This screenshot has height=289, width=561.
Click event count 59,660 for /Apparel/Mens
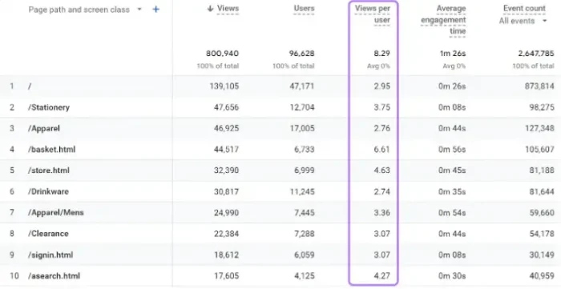coord(542,213)
